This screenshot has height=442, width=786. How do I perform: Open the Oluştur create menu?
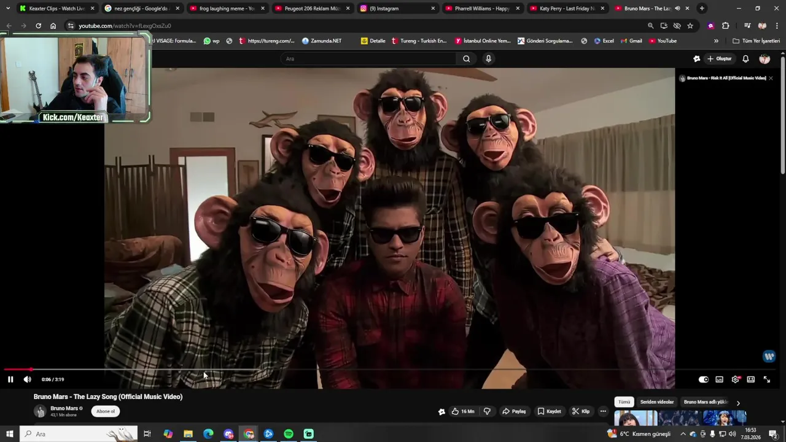[720, 59]
